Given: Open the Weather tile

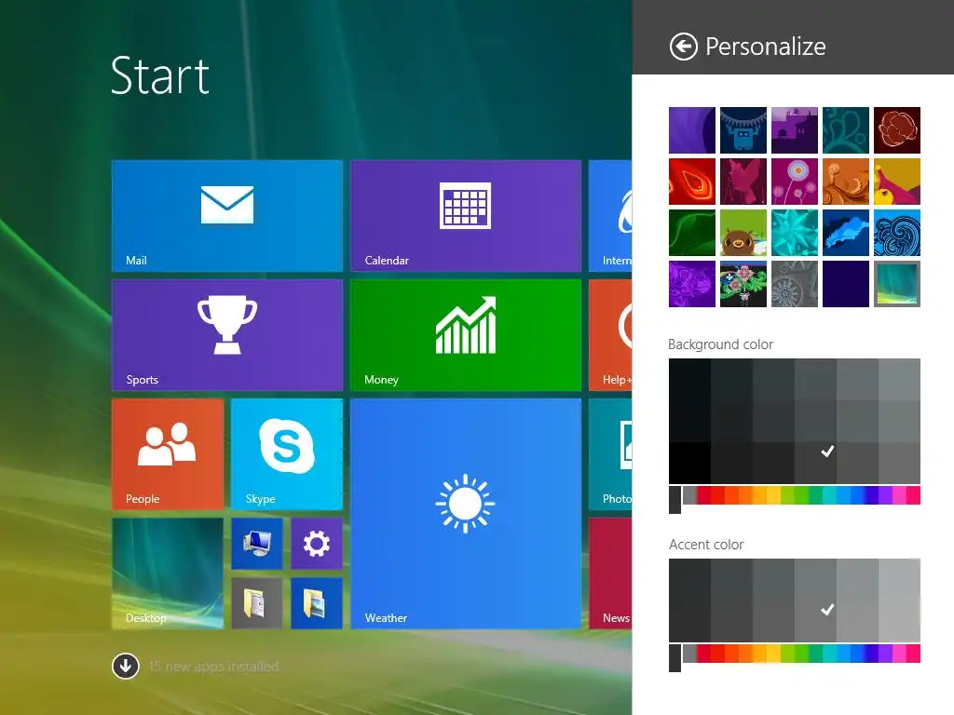Looking at the screenshot, I should (x=466, y=514).
